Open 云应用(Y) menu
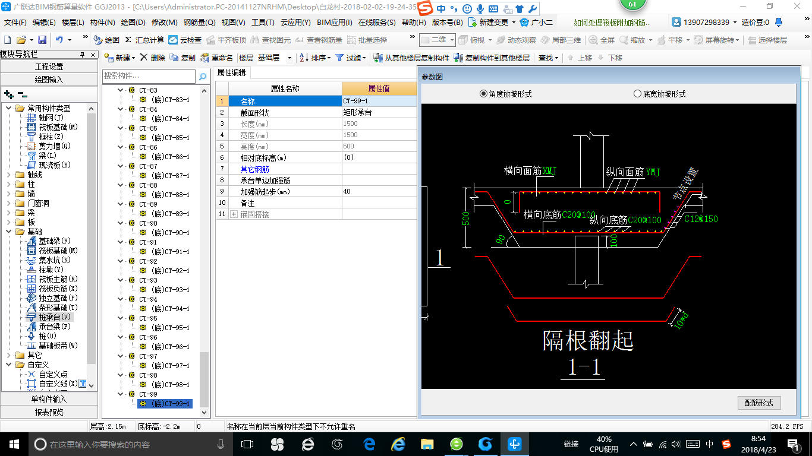The height and width of the screenshot is (456, 812). pos(295,22)
